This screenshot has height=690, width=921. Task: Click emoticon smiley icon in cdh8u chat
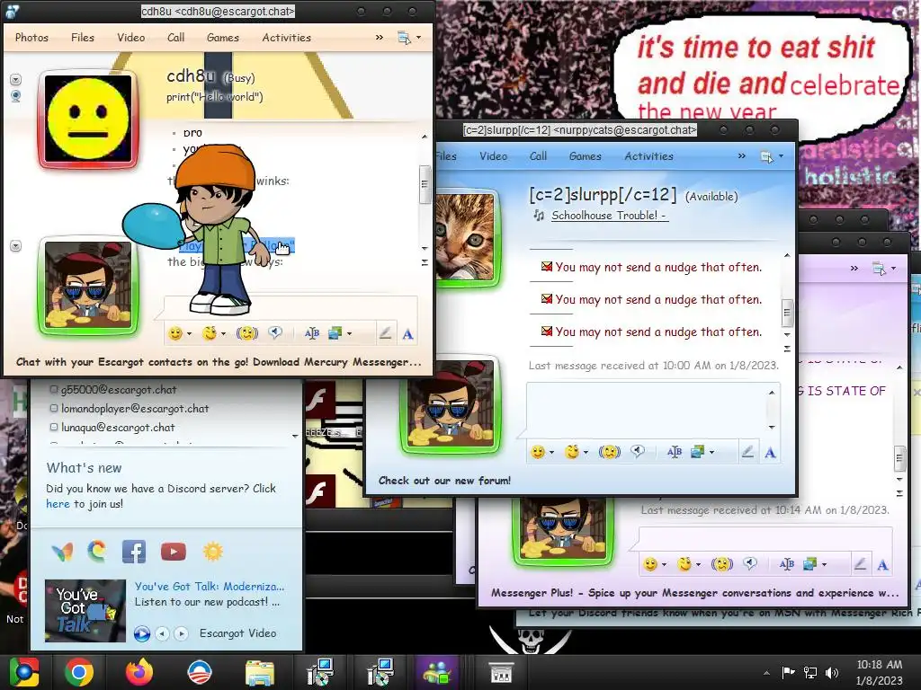[175, 333]
